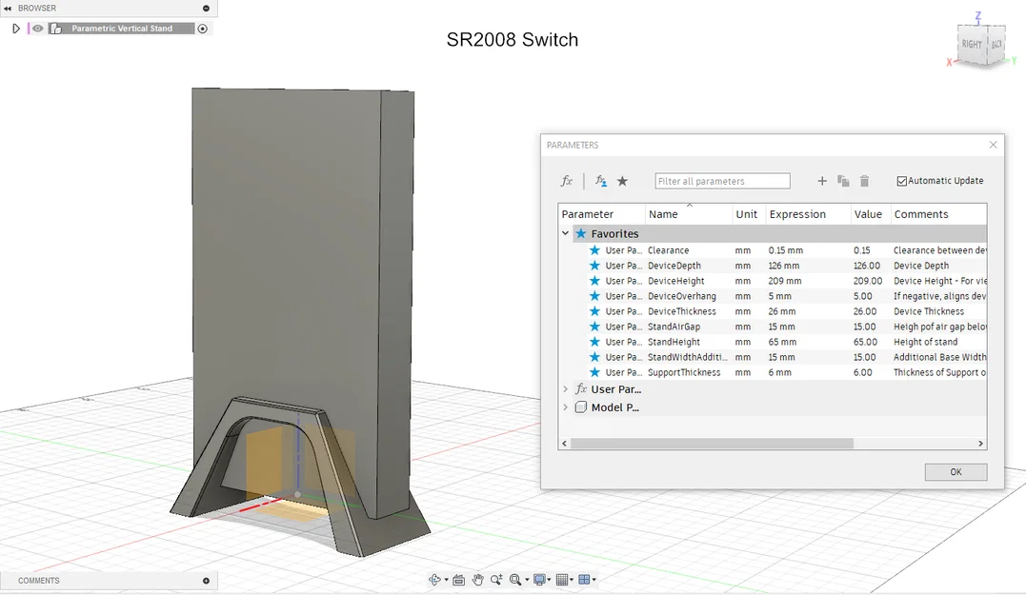This screenshot has width=1026, height=595.
Task: Activate the Pan tool
Action: point(477,579)
